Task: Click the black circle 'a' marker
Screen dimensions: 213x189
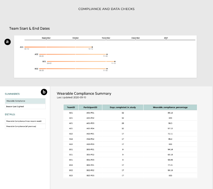Action: 7,42
